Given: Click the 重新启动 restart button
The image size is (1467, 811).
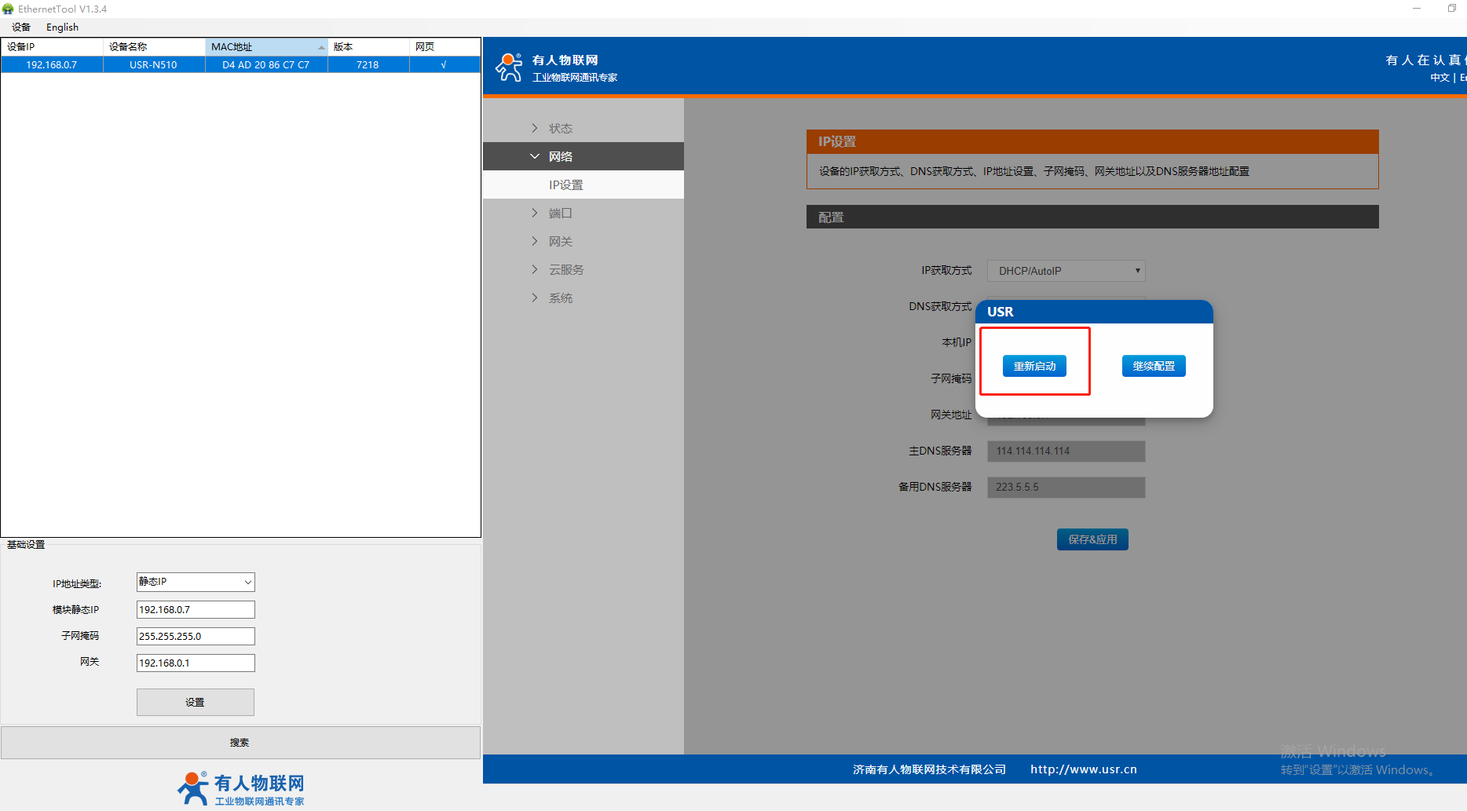Looking at the screenshot, I should click(x=1034, y=366).
